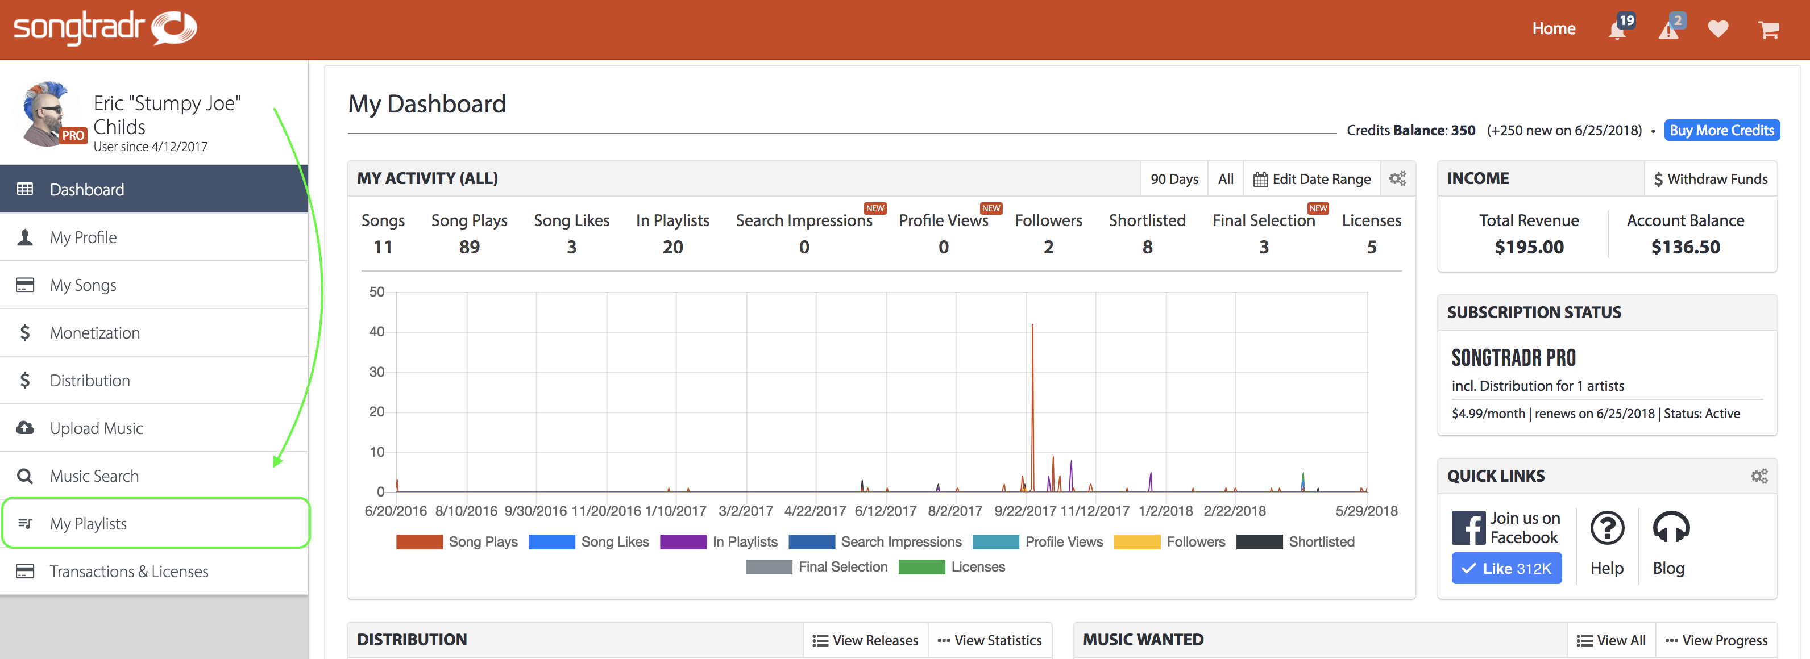Click the Profile Views stat label

coord(943,220)
